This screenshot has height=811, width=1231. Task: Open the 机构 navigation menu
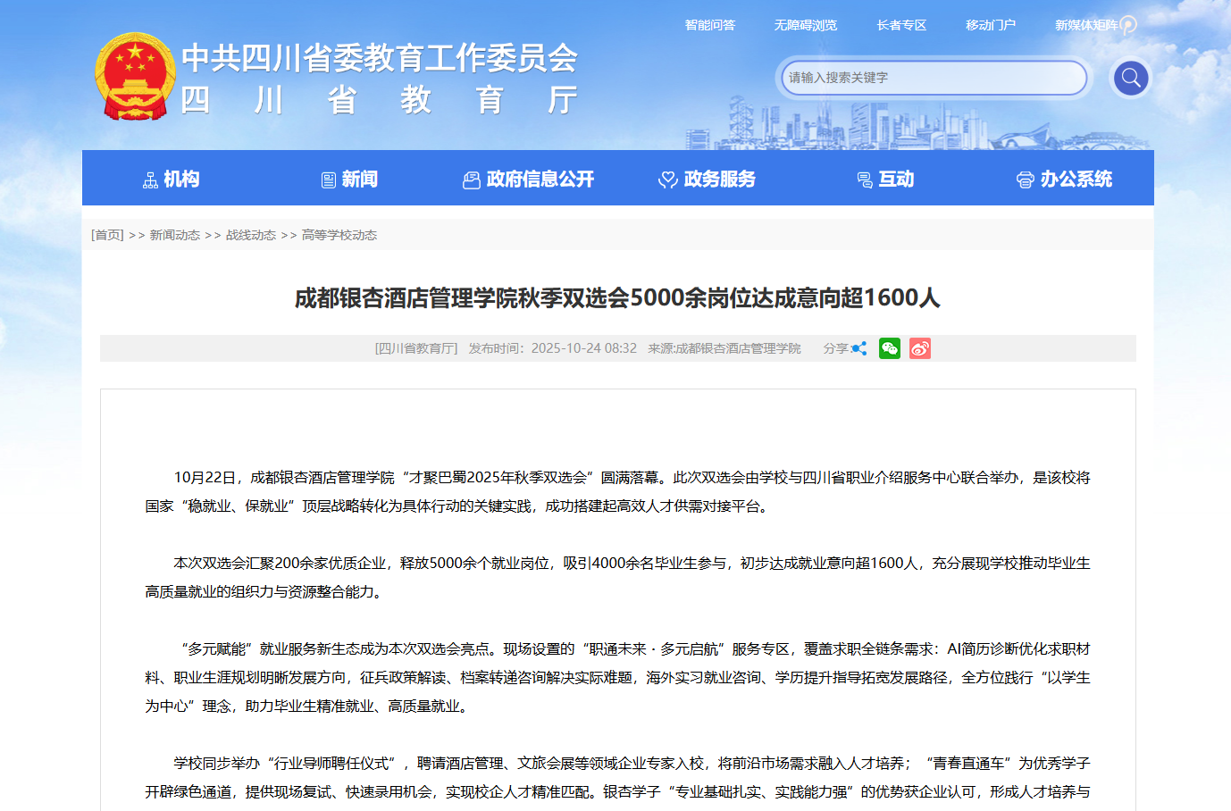click(172, 179)
